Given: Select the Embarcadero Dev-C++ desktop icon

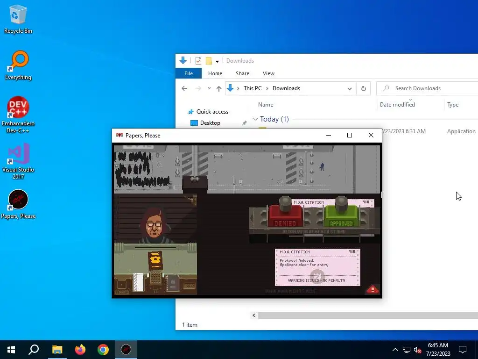Looking at the screenshot, I should tap(18, 115).
